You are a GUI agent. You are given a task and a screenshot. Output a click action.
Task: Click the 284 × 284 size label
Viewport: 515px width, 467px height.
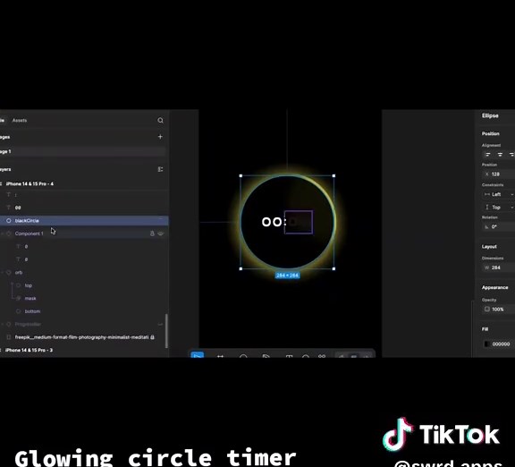tap(287, 275)
